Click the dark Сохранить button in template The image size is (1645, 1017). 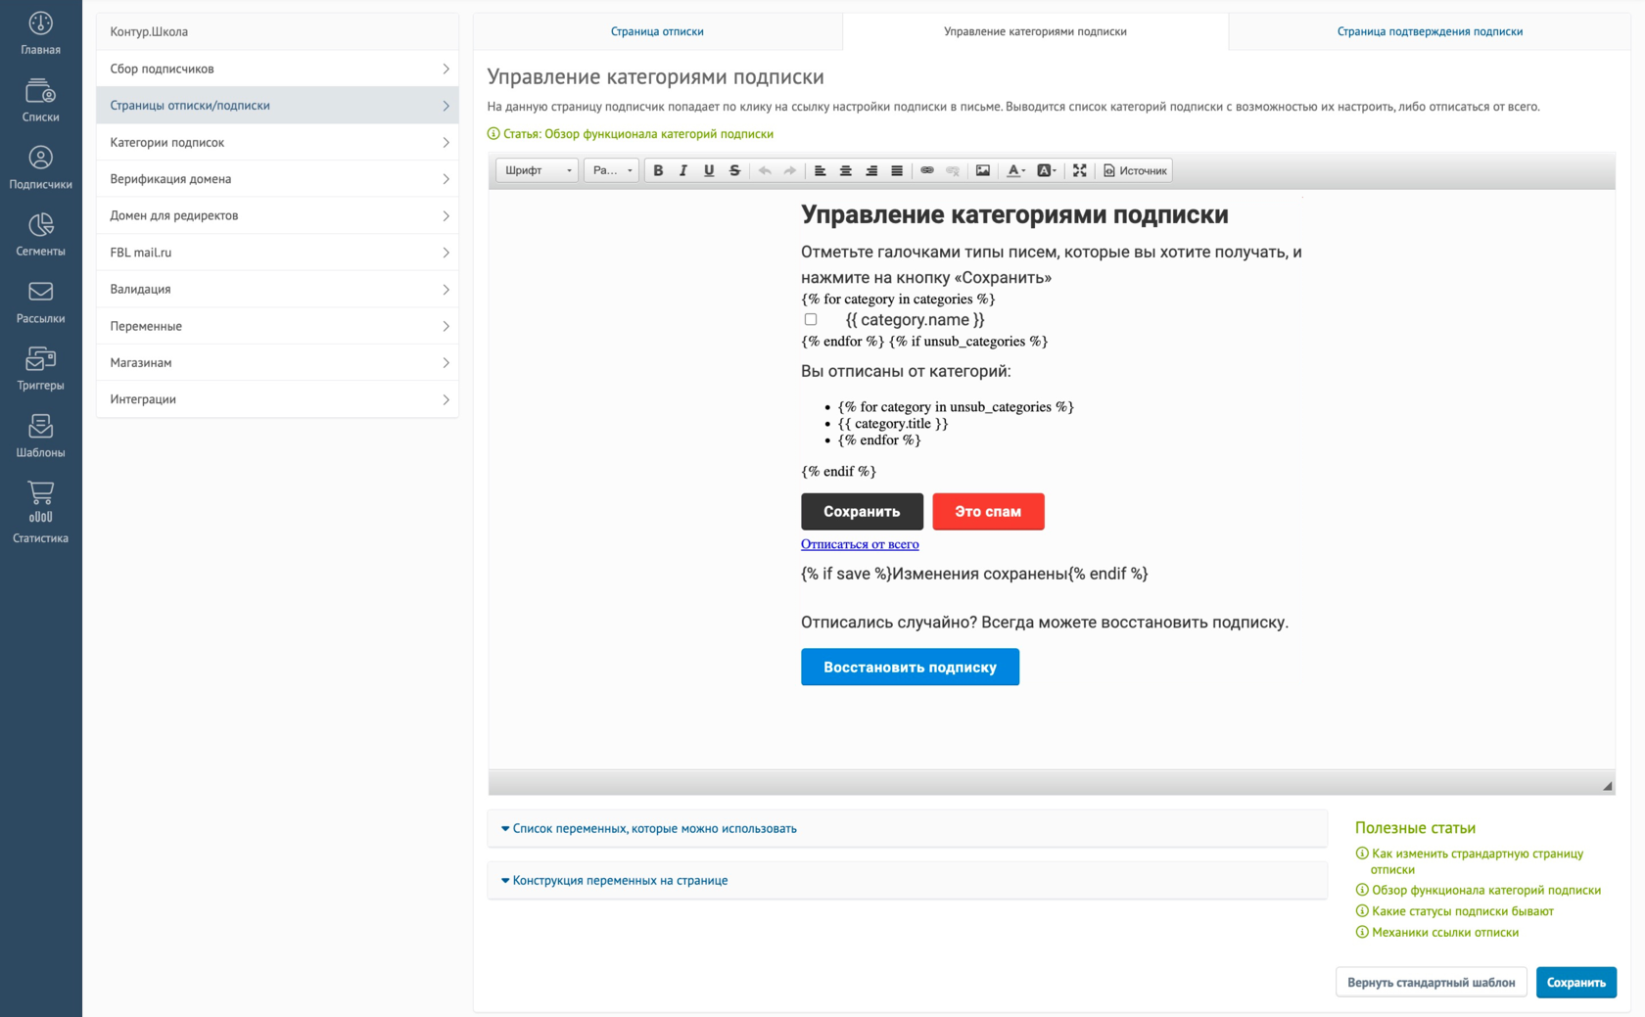pos(862,511)
